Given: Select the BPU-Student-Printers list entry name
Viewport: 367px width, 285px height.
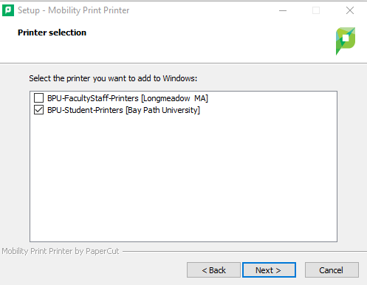Looking at the screenshot, I should (85, 110).
